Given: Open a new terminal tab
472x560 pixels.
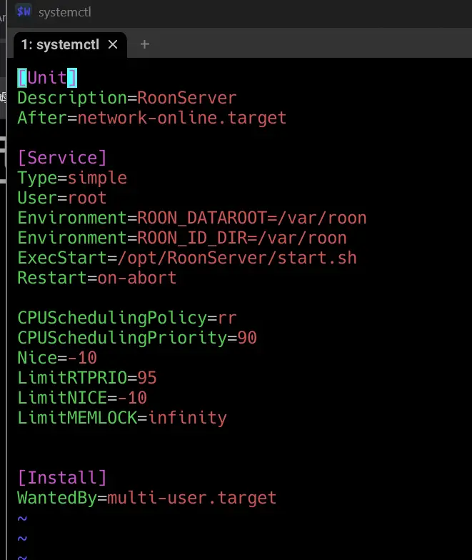Looking at the screenshot, I should 145,44.
